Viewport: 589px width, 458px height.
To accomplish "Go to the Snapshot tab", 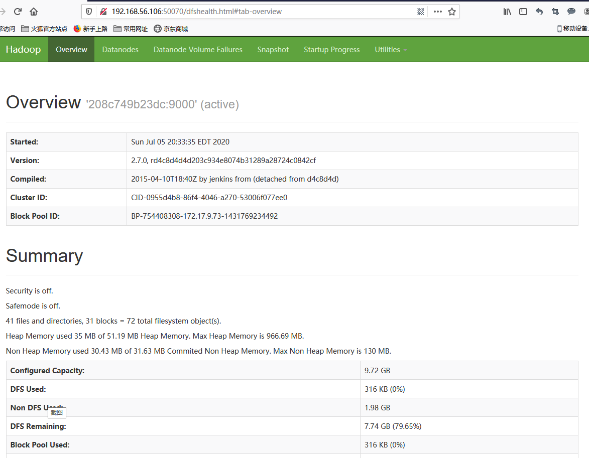I will coord(273,50).
